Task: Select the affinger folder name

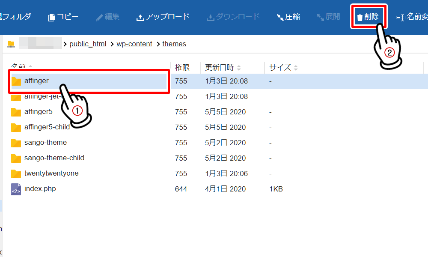Action: 36,81
